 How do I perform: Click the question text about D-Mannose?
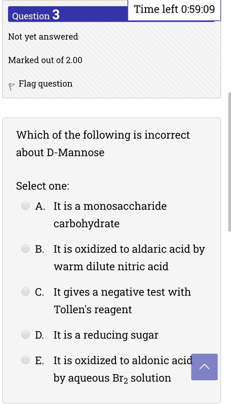(x=103, y=144)
